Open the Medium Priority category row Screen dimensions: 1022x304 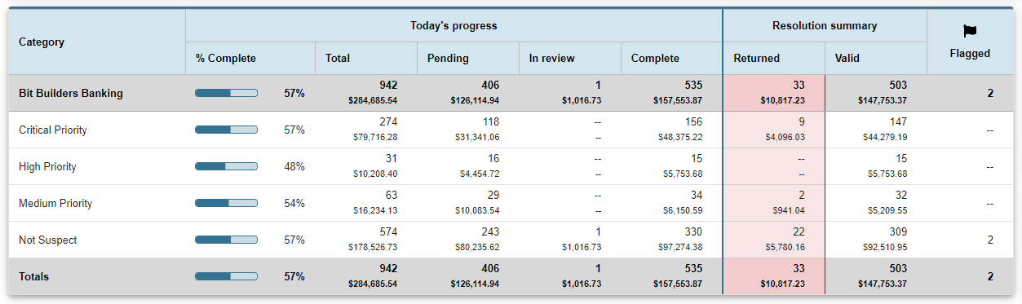coord(511,203)
